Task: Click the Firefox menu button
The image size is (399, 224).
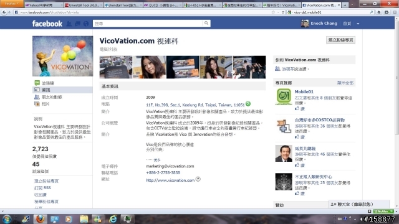Action: pos(12,4)
